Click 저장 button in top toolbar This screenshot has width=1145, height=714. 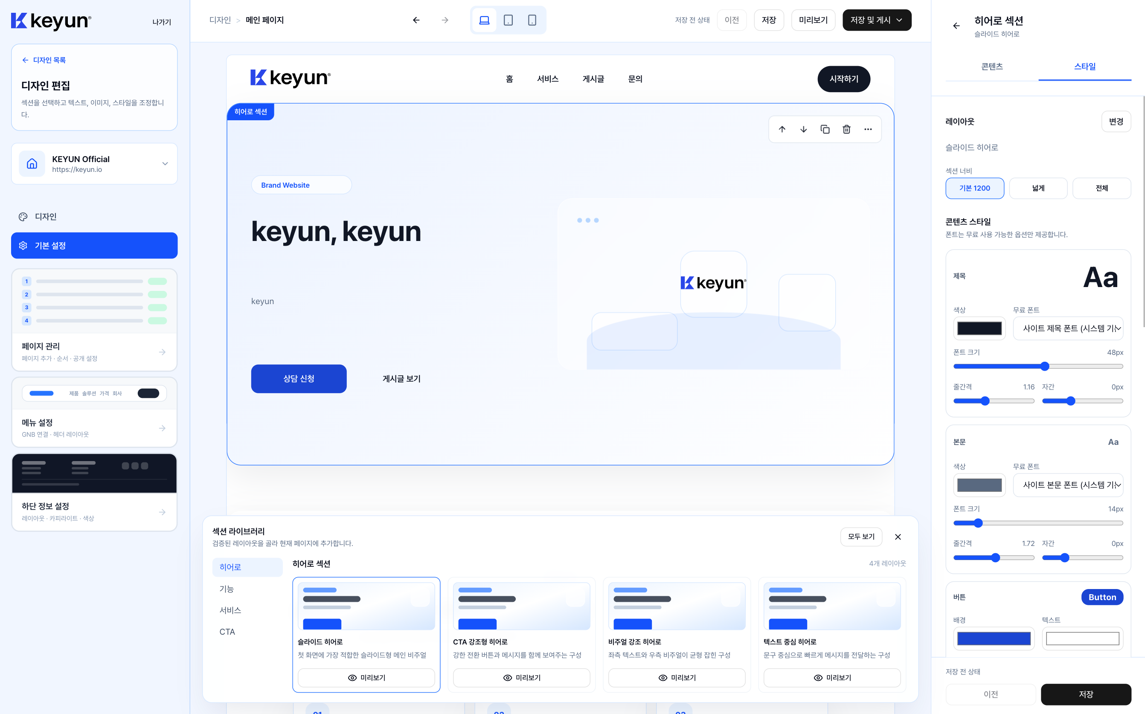769,20
